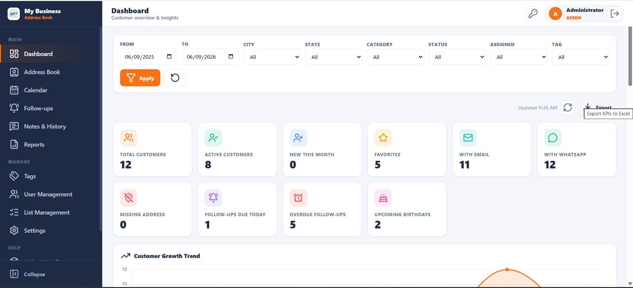
Task: Go to Dashboard in the sidebar
Action: click(x=50, y=54)
